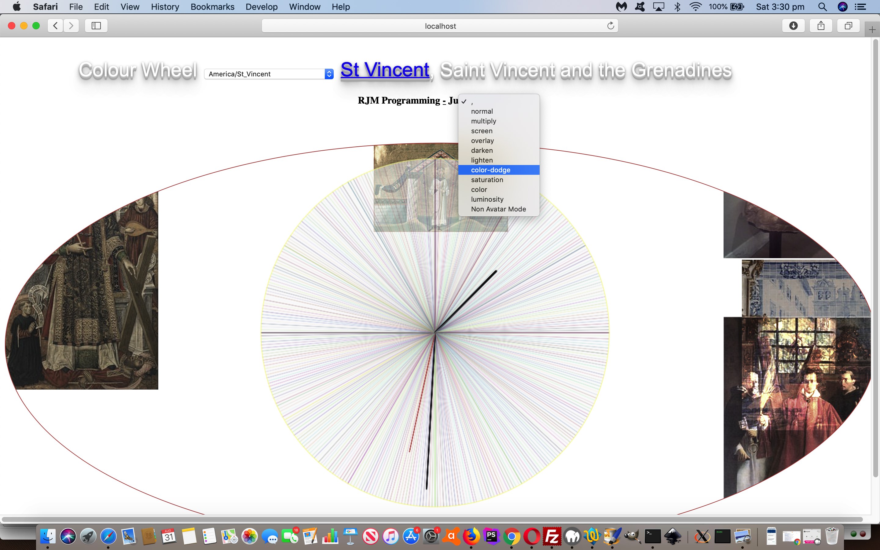
Task: Select highlighted 'color-dodge' option
Action: coord(499,170)
